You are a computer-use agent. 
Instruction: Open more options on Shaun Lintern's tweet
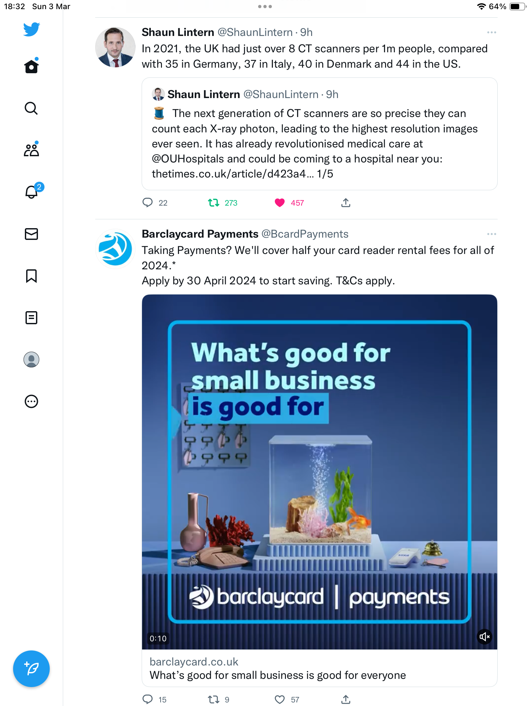click(x=491, y=32)
